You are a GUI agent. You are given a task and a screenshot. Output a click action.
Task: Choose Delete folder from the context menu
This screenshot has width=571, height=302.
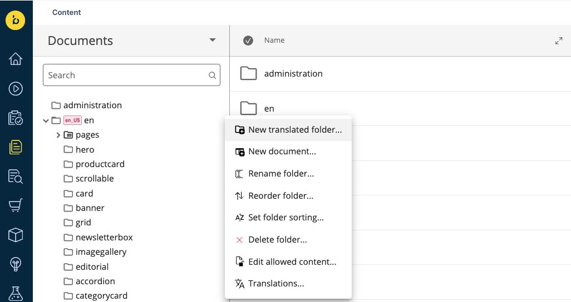(288, 240)
